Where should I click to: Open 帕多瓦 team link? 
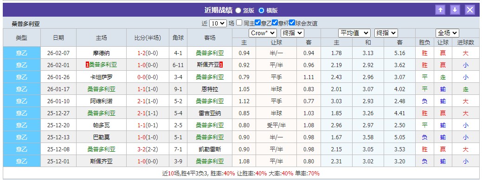click(101, 125)
